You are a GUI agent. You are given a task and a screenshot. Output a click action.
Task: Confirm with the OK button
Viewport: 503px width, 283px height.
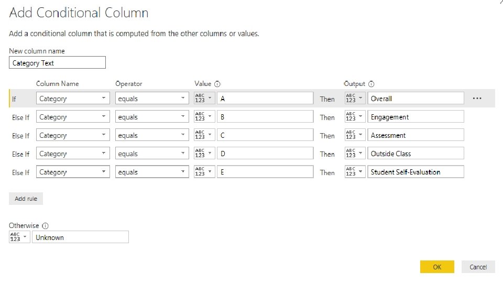[x=437, y=267]
